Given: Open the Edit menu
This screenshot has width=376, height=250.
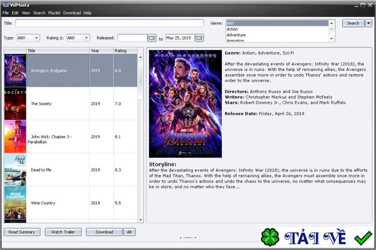Looking at the screenshot, I should point(15,13).
